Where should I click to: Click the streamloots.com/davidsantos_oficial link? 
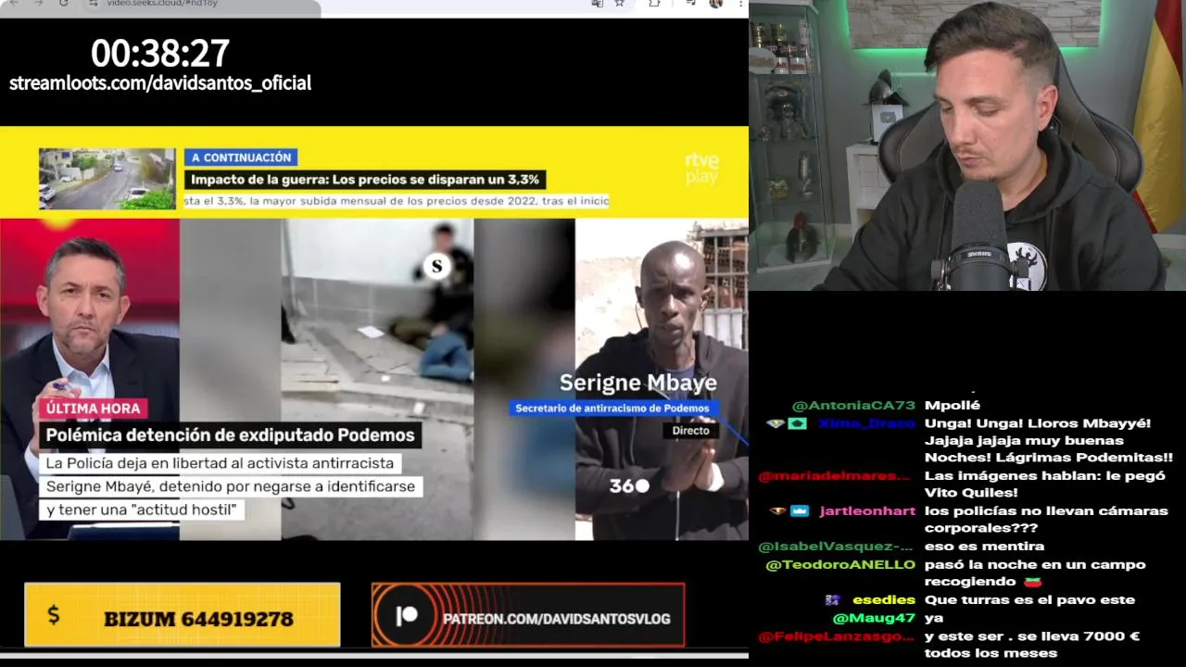tap(160, 82)
